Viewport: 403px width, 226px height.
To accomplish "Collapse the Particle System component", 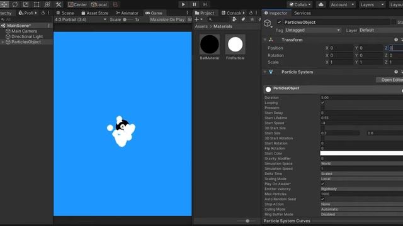I will pos(265,72).
